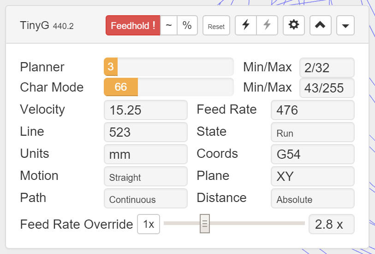Click the 2.8 x override value field
Viewport: 375px width, 254px height.
pyautogui.click(x=331, y=224)
